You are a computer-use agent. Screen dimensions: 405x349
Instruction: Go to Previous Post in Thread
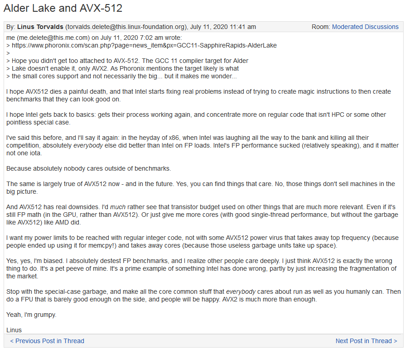click(47, 341)
